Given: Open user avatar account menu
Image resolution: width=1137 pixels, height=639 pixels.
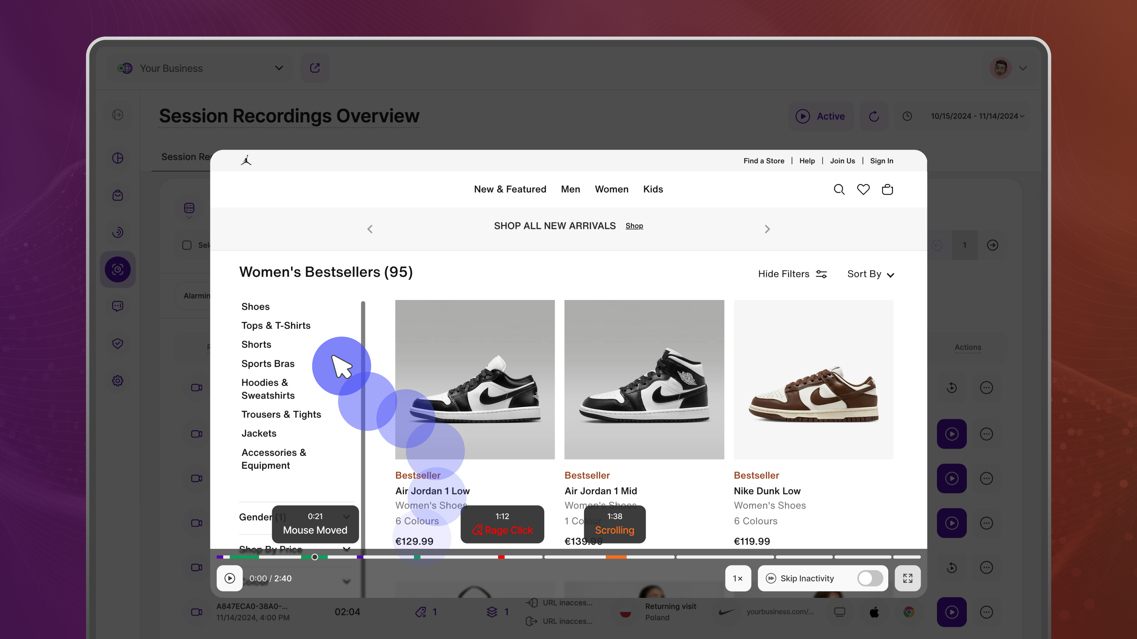Looking at the screenshot, I should point(1009,68).
